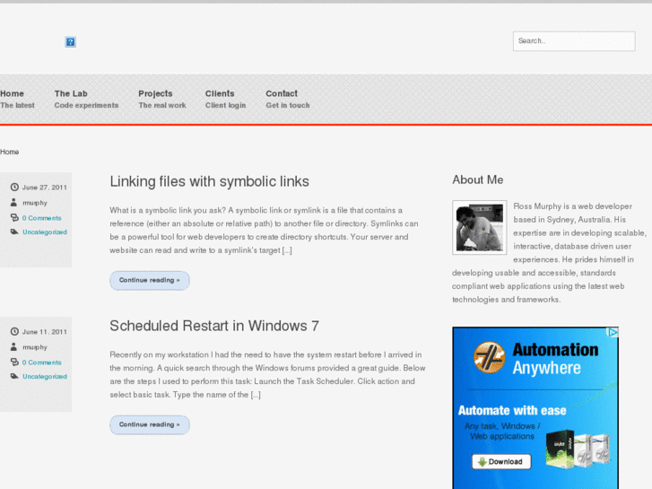The width and height of the screenshot is (652, 489).
Task: Click the AdChoices icon on the ad
Action: [x=613, y=333]
